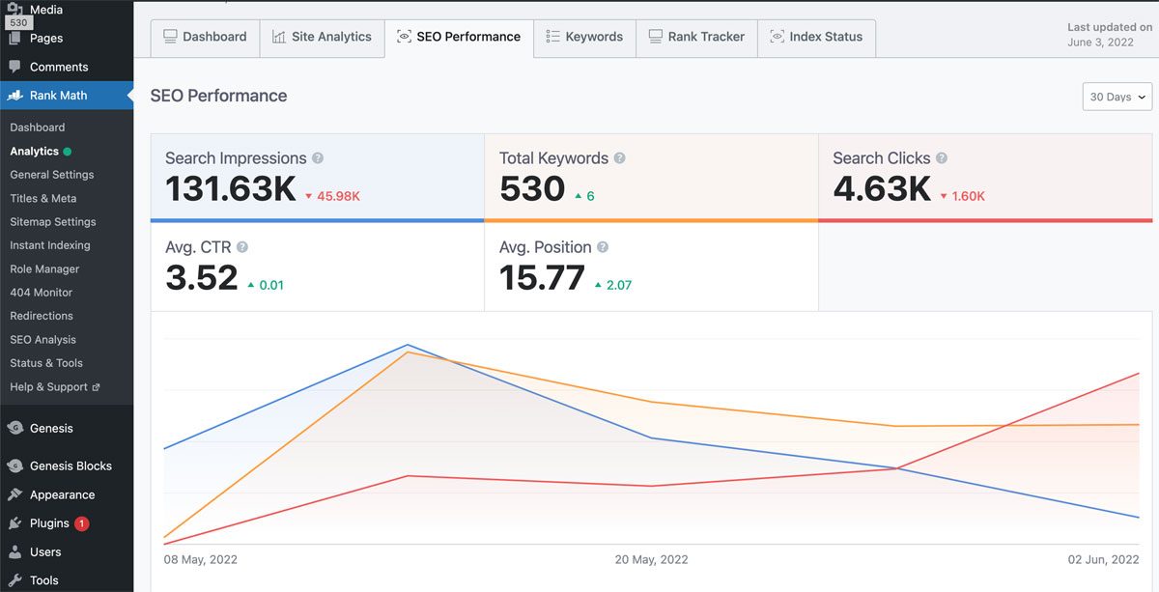The height and width of the screenshot is (592, 1159).
Task: Switch to the Keywords tab
Action: [x=583, y=37]
